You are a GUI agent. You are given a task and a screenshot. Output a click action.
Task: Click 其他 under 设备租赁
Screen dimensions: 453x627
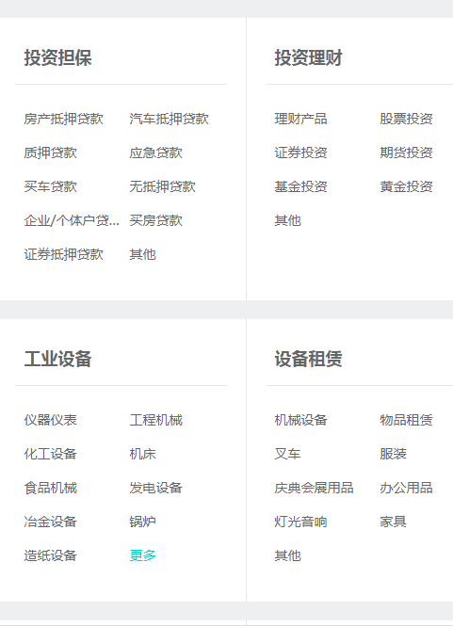288,555
